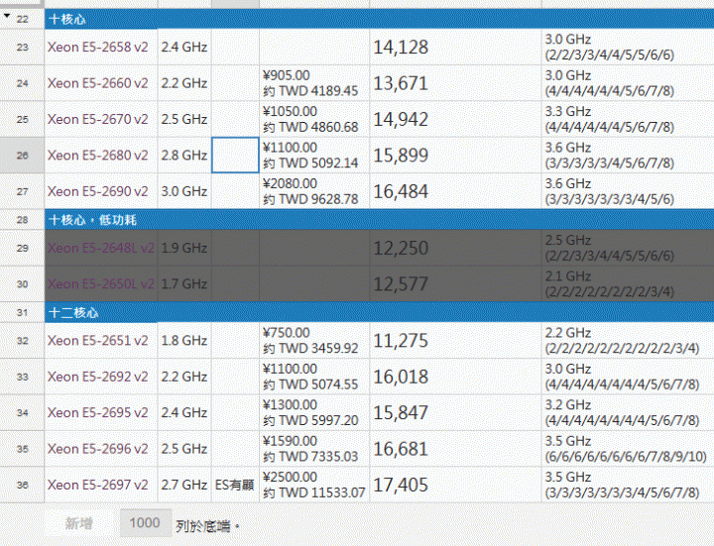This screenshot has width=714, height=546.
Task: Select the score cell 14,128
Action: pyautogui.click(x=455, y=48)
